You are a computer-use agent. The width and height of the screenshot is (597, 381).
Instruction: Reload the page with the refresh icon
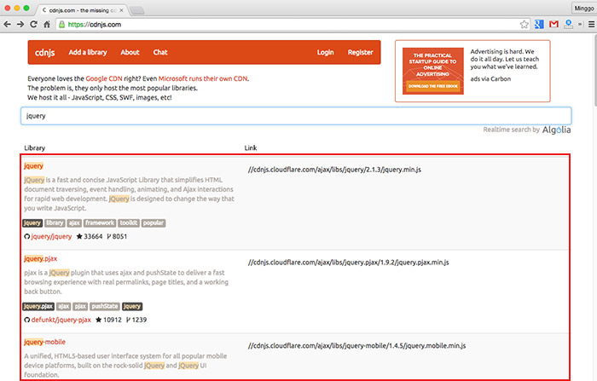(33, 25)
